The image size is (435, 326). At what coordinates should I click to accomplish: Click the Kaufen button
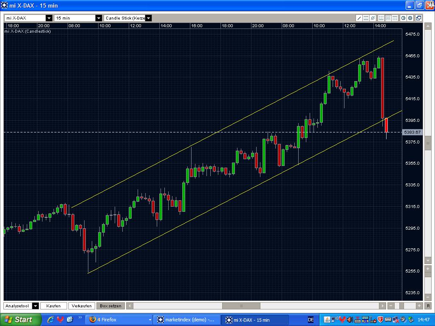click(x=54, y=306)
